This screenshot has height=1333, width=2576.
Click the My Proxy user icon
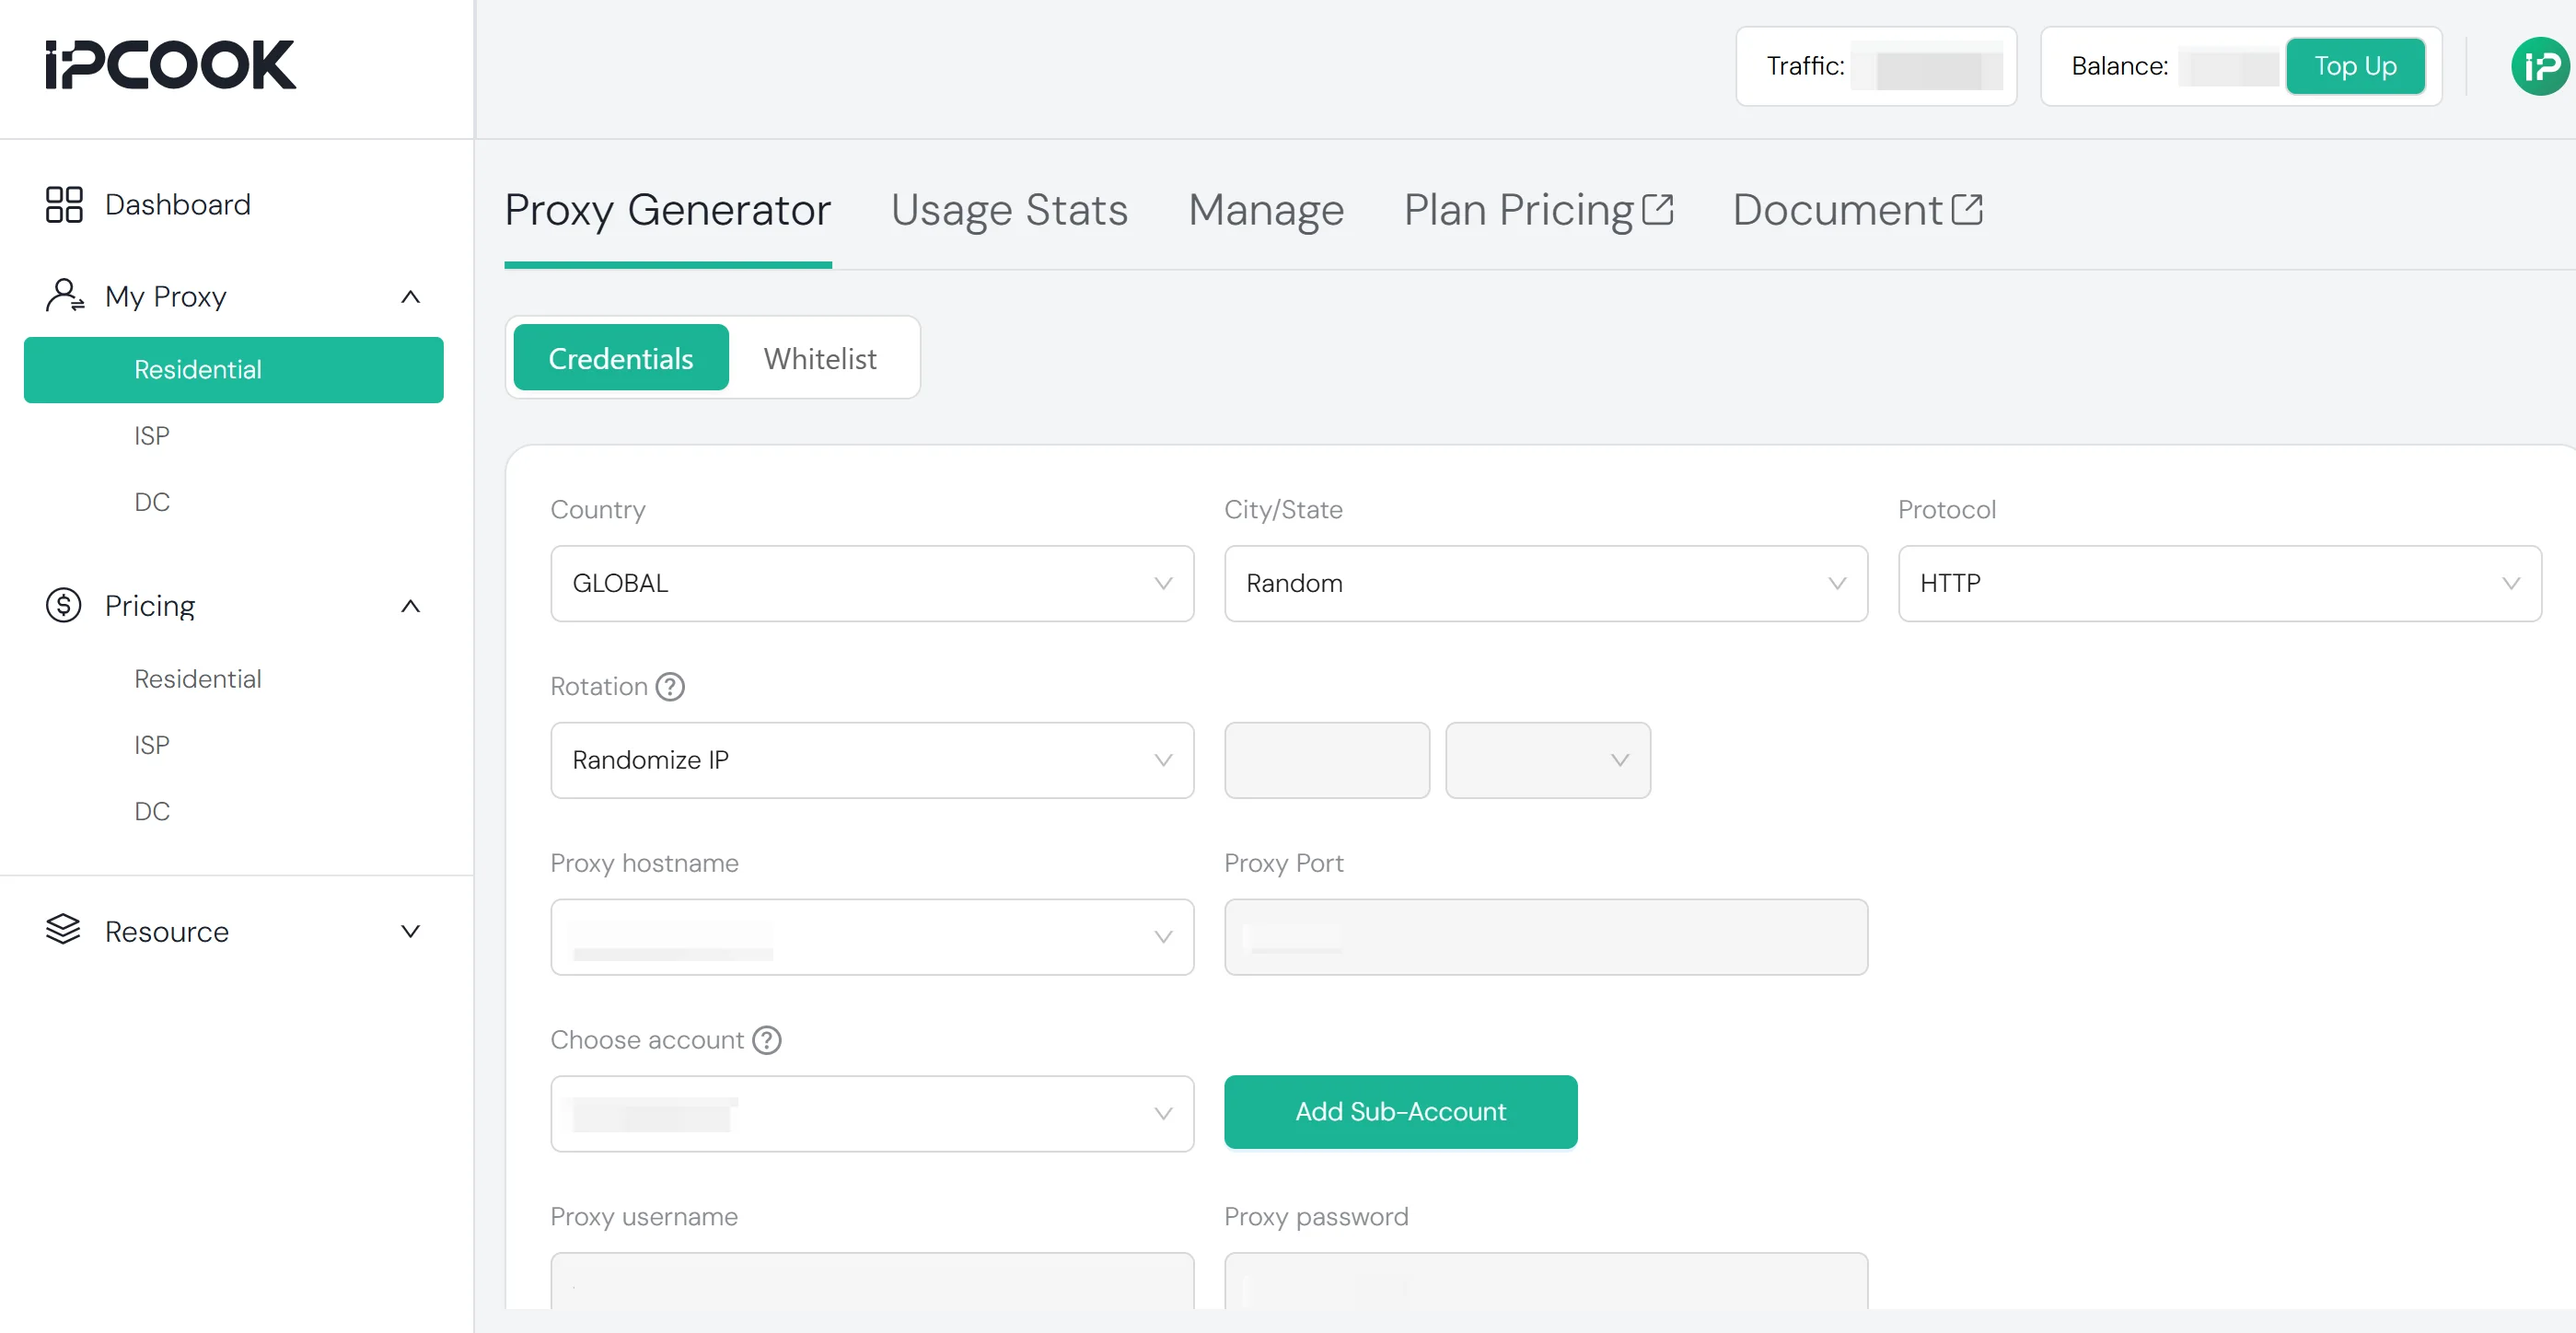tap(65, 296)
